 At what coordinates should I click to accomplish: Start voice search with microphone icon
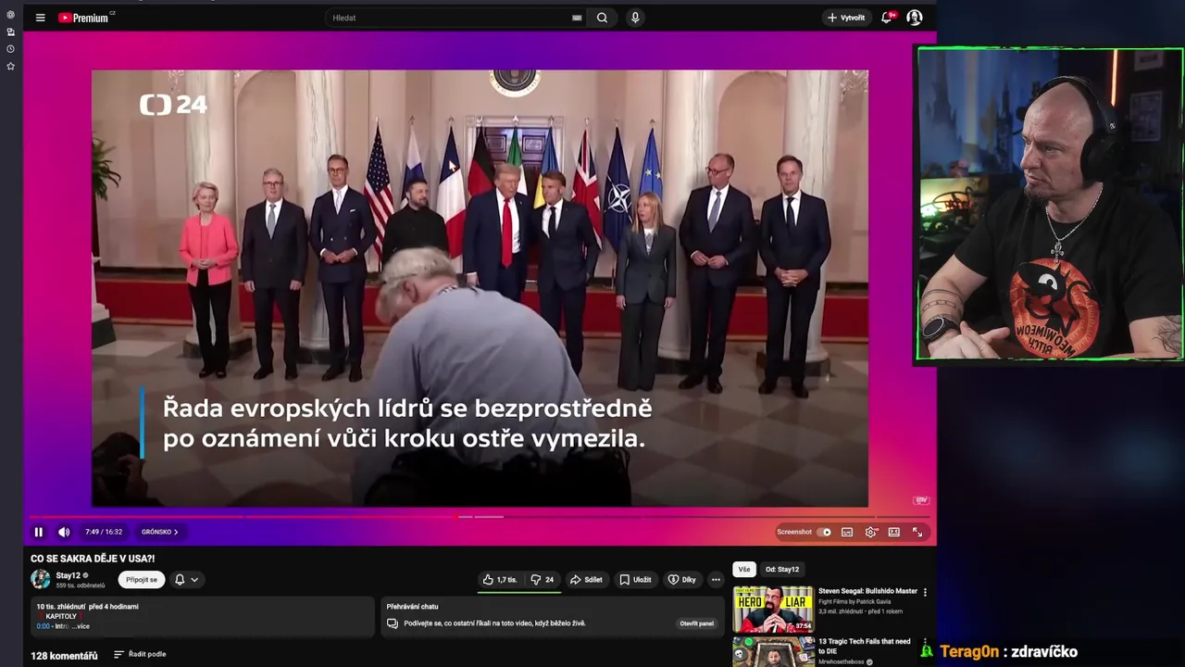(635, 18)
